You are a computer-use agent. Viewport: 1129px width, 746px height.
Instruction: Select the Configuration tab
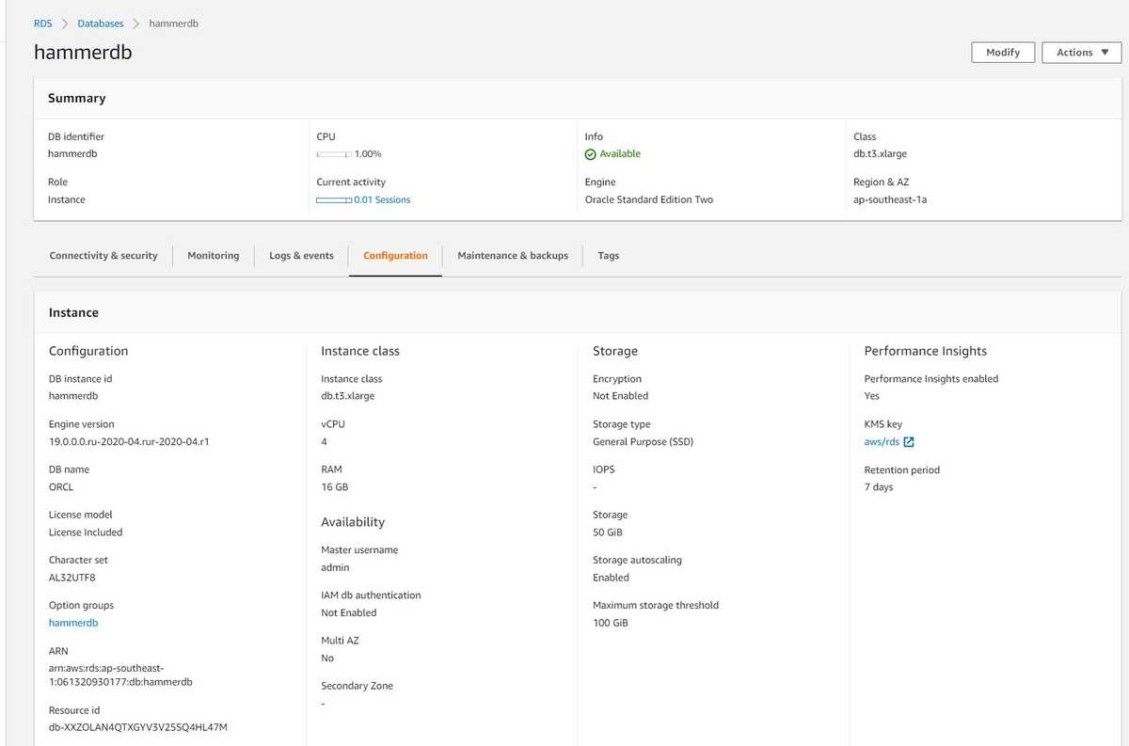(395, 255)
